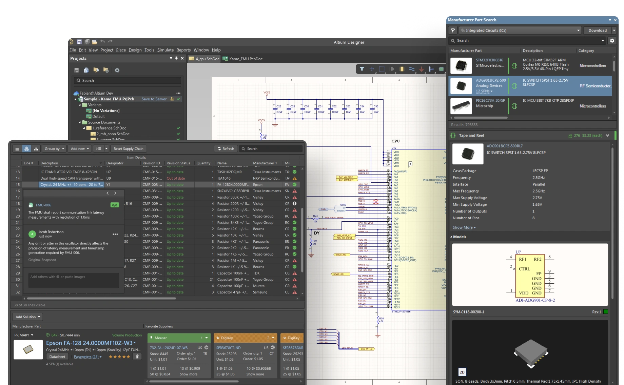Open the Integrated Circuits (ICs) category dropdown
The height and width of the screenshot is (385, 624).
(578, 31)
